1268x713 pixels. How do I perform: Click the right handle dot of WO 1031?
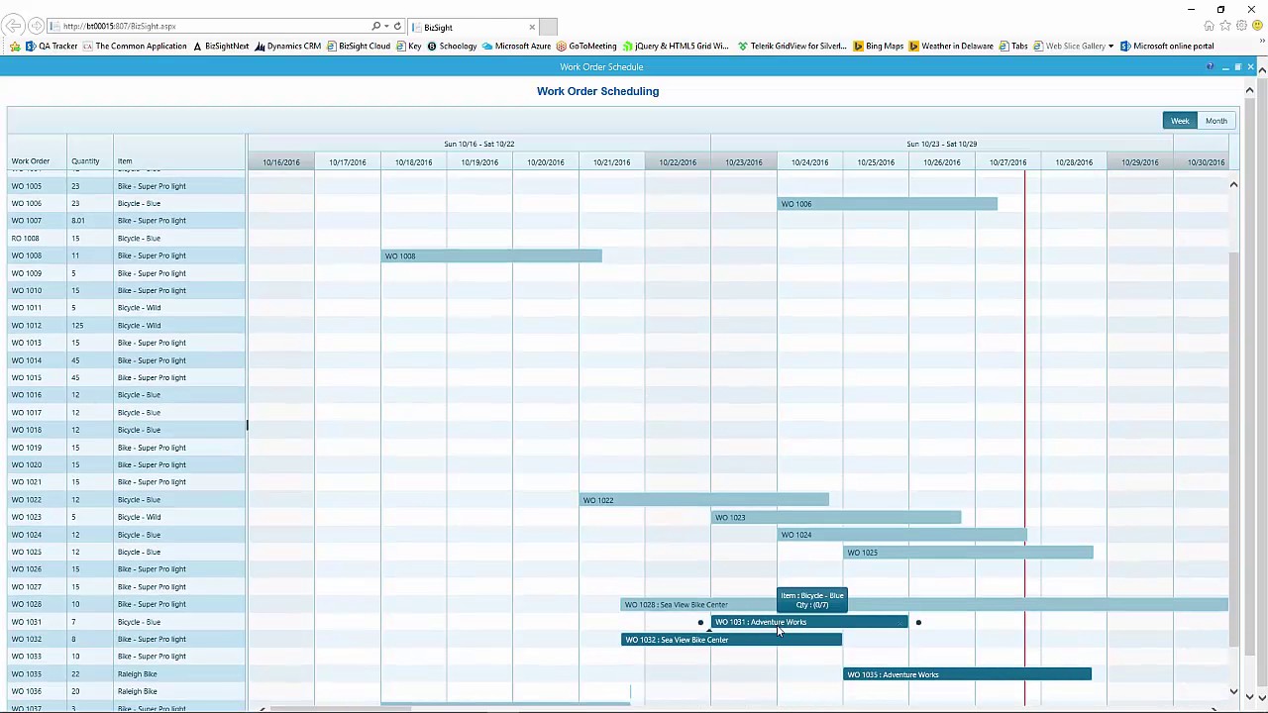point(918,623)
